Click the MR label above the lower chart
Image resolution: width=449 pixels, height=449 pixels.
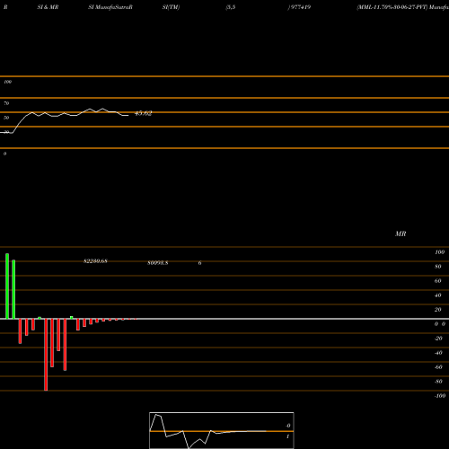[x=401, y=233]
